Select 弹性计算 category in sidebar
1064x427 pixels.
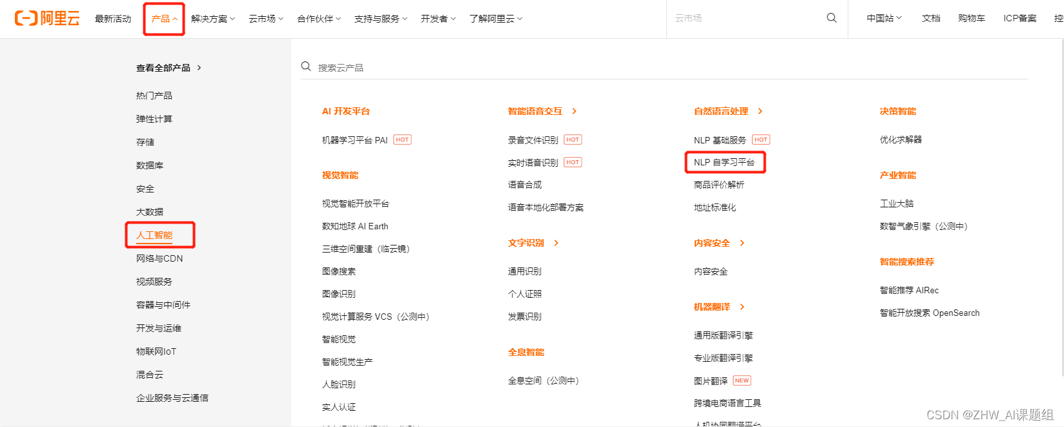coord(154,119)
